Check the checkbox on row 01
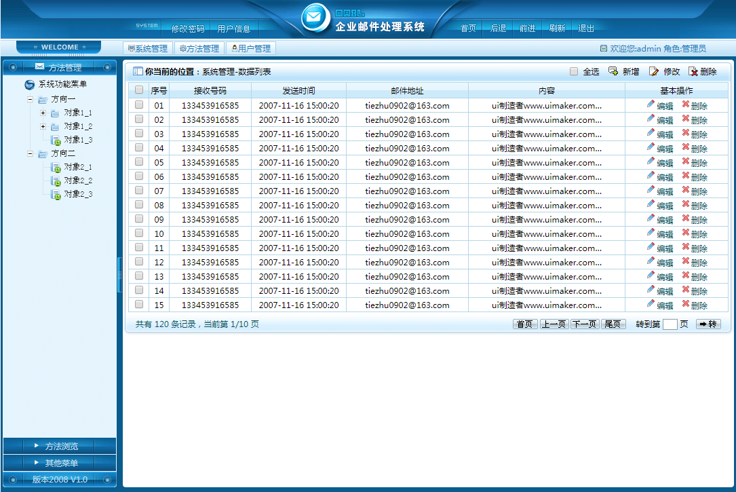736x492 pixels. tap(139, 105)
